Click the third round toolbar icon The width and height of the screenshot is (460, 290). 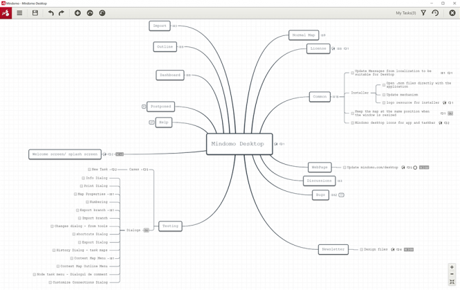pos(102,13)
